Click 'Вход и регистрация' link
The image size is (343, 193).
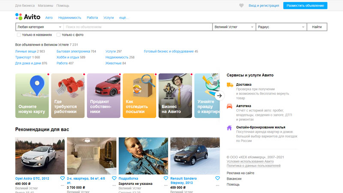[264, 6]
